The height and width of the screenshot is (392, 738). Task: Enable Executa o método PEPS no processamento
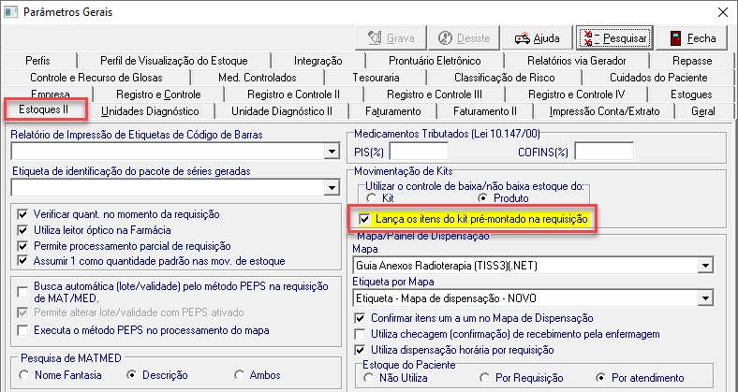coord(22,330)
